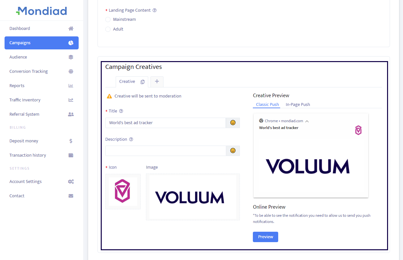Viewport: 403px width, 260px height.
Task: Click the uploaded icon thumbnail
Action: (x=123, y=191)
